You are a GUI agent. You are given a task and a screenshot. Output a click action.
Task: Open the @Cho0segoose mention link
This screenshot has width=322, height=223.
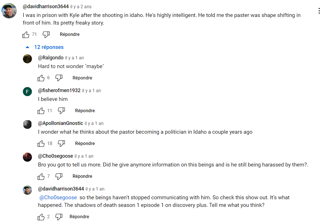58,198
